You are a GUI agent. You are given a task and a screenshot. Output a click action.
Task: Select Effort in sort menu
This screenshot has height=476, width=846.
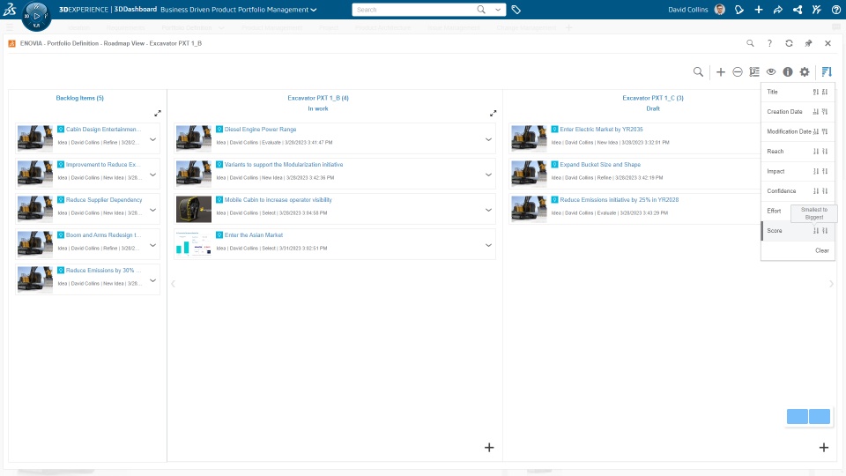(x=774, y=211)
